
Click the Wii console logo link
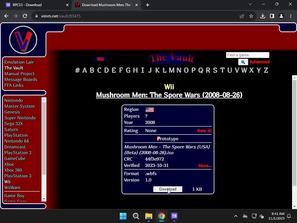pyautogui.click(x=100, y=59)
